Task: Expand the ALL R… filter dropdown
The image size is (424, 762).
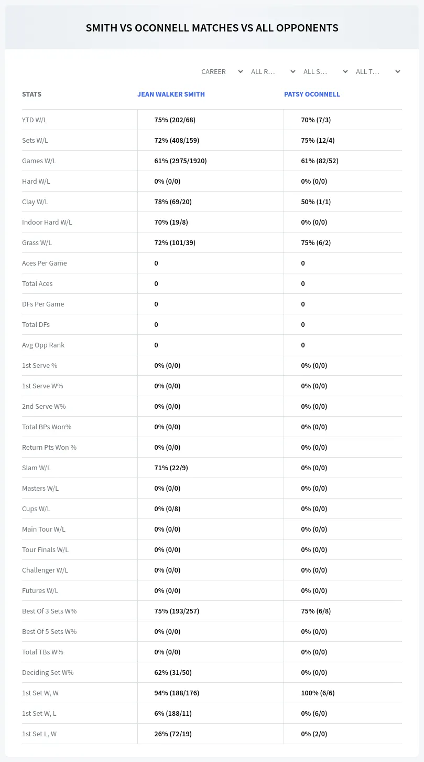Action: pyautogui.click(x=273, y=72)
